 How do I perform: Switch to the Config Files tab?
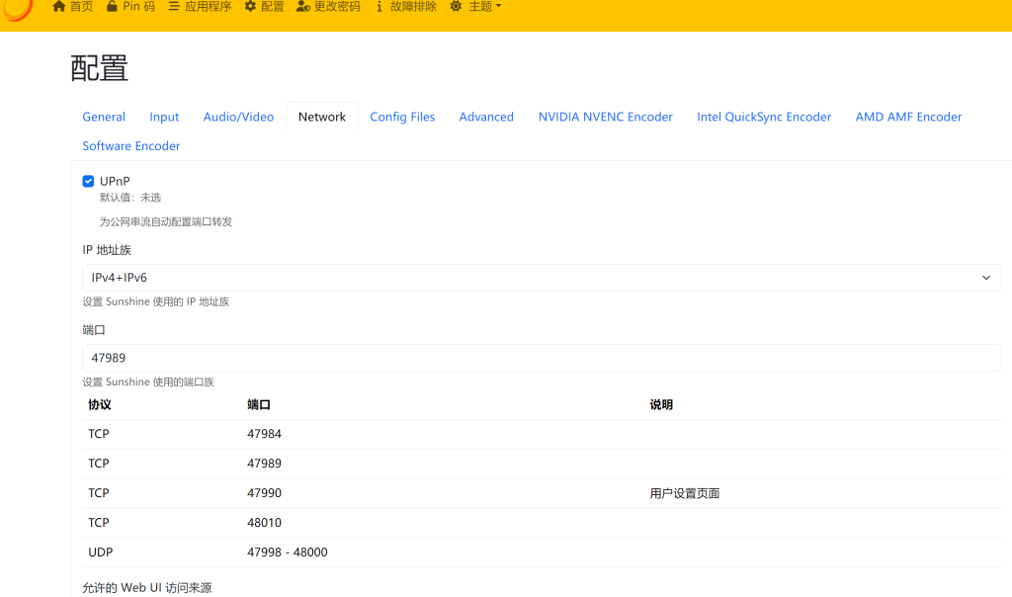click(x=402, y=117)
